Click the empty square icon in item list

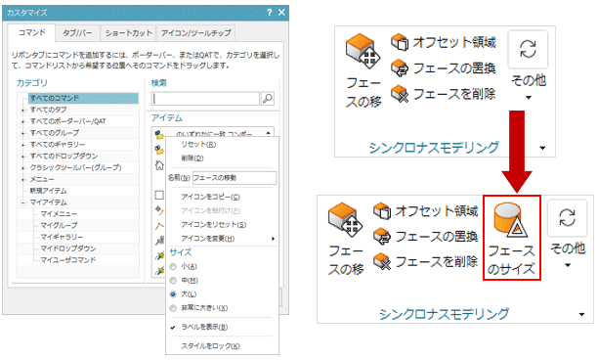(x=159, y=195)
